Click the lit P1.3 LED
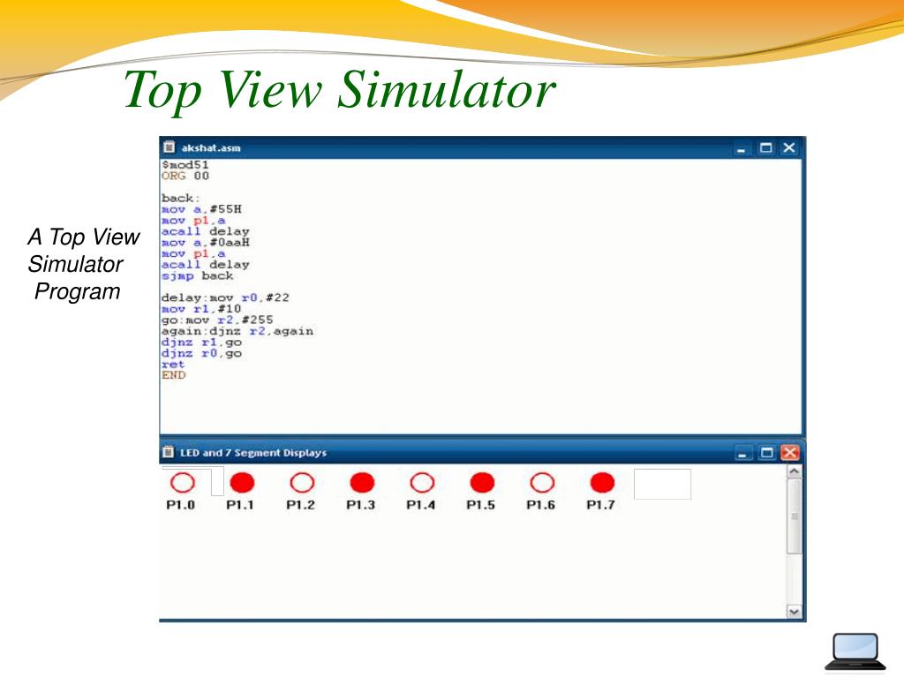This screenshot has width=904, height=678. [362, 483]
